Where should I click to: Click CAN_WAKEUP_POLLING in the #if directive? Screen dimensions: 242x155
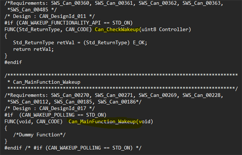point(48,115)
